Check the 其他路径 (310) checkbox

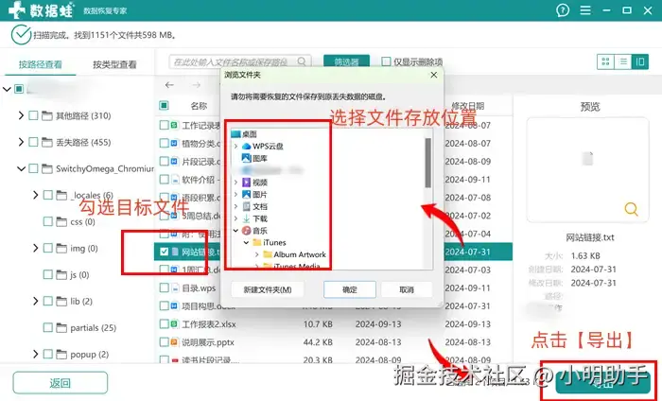coord(33,115)
